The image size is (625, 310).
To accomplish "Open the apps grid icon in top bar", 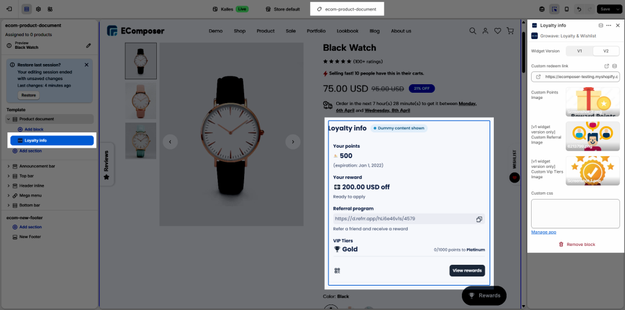I will pos(50,9).
